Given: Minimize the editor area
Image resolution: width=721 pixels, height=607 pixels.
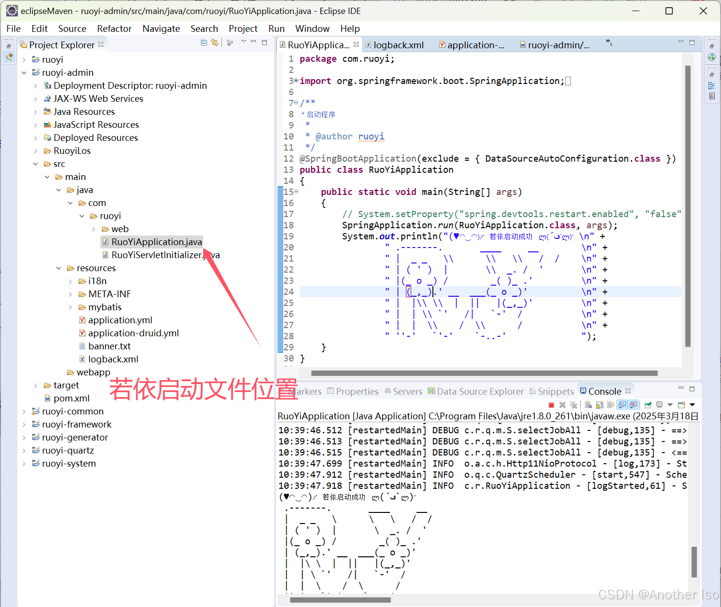Looking at the screenshot, I should (681, 42).
